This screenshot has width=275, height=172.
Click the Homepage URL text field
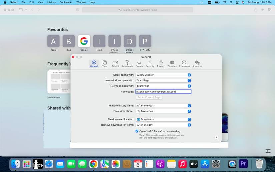[x=163, y=92]
